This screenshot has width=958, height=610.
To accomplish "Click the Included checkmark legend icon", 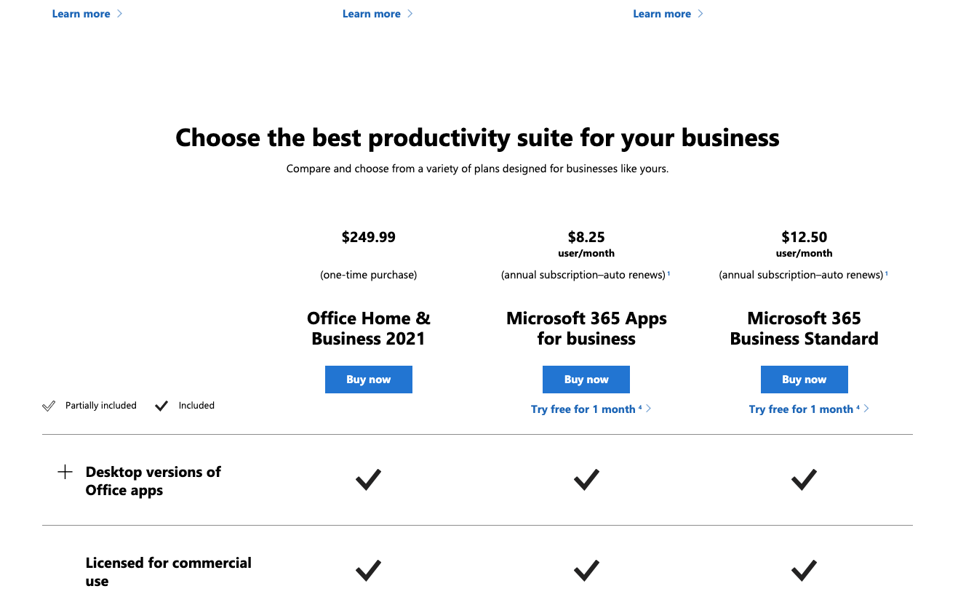I will coord(161,406).
